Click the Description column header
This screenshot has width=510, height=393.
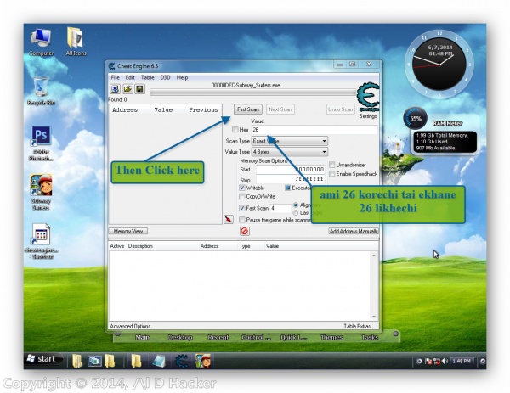click(140, 246)
